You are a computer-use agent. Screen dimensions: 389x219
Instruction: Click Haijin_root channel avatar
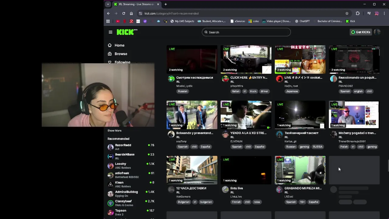pyautogui.click(x=279, y=79)
